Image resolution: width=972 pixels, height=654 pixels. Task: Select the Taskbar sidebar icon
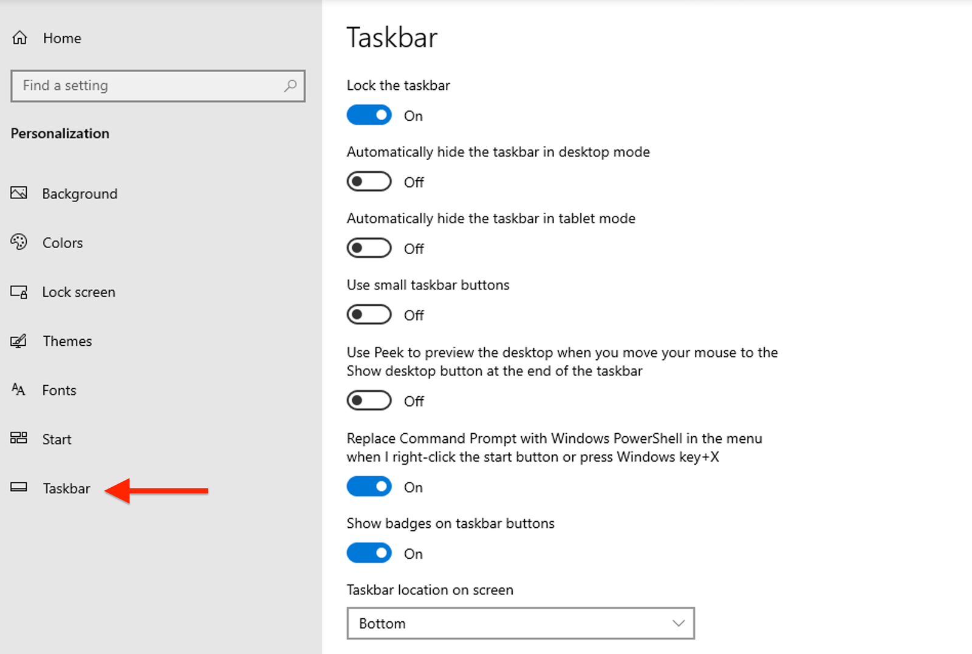pyautogui.click(x=19, y=488)
